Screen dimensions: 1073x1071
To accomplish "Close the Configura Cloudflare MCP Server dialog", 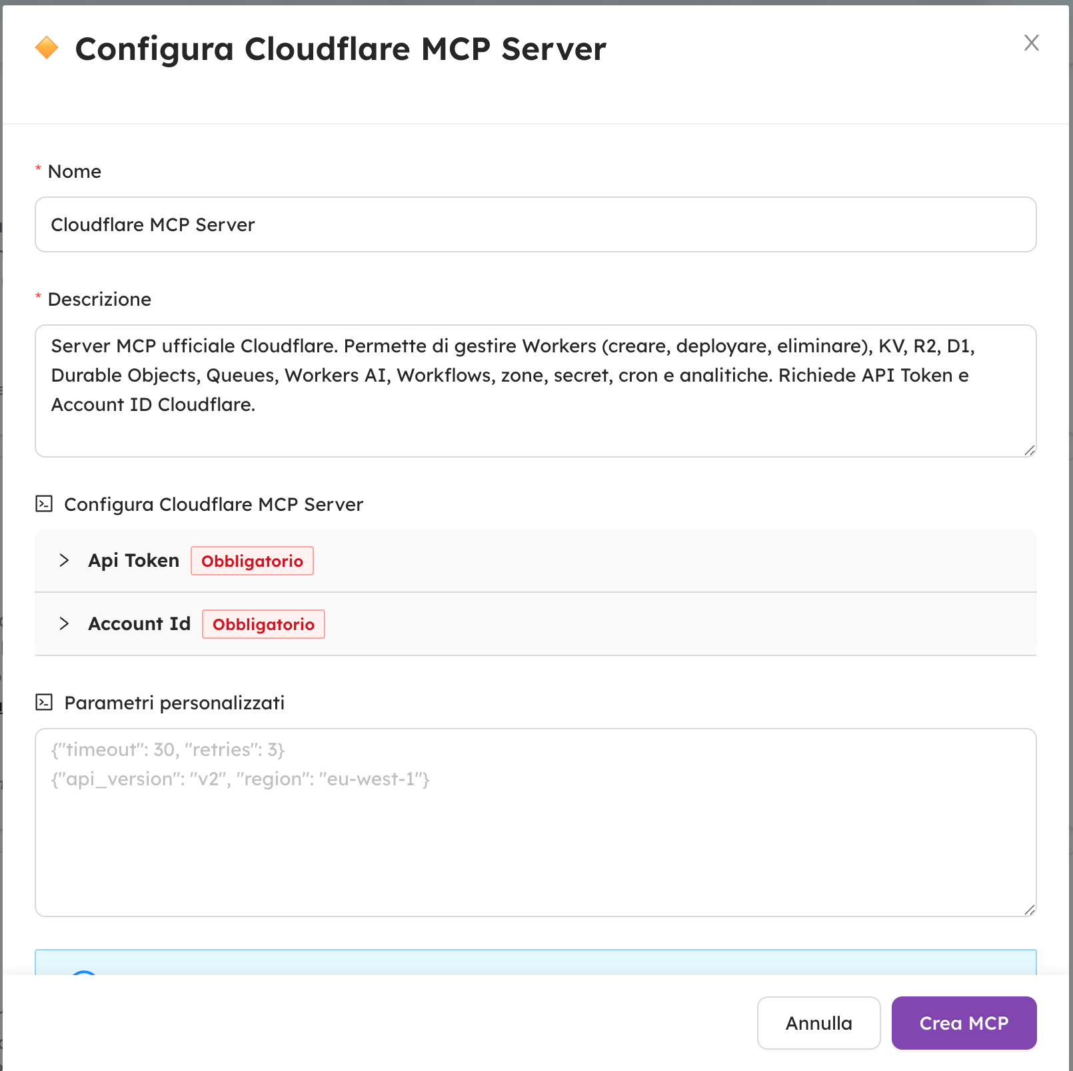I will click(x=1031, y=43).
